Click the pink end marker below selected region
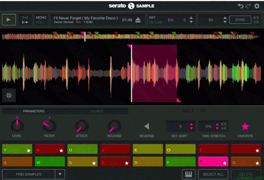The image size is (264, 180). pos(179,100)
